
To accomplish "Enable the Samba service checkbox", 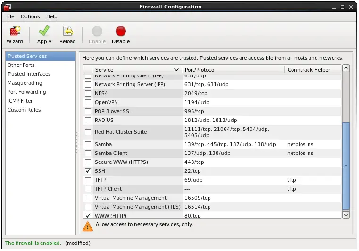I will [88, 144].
